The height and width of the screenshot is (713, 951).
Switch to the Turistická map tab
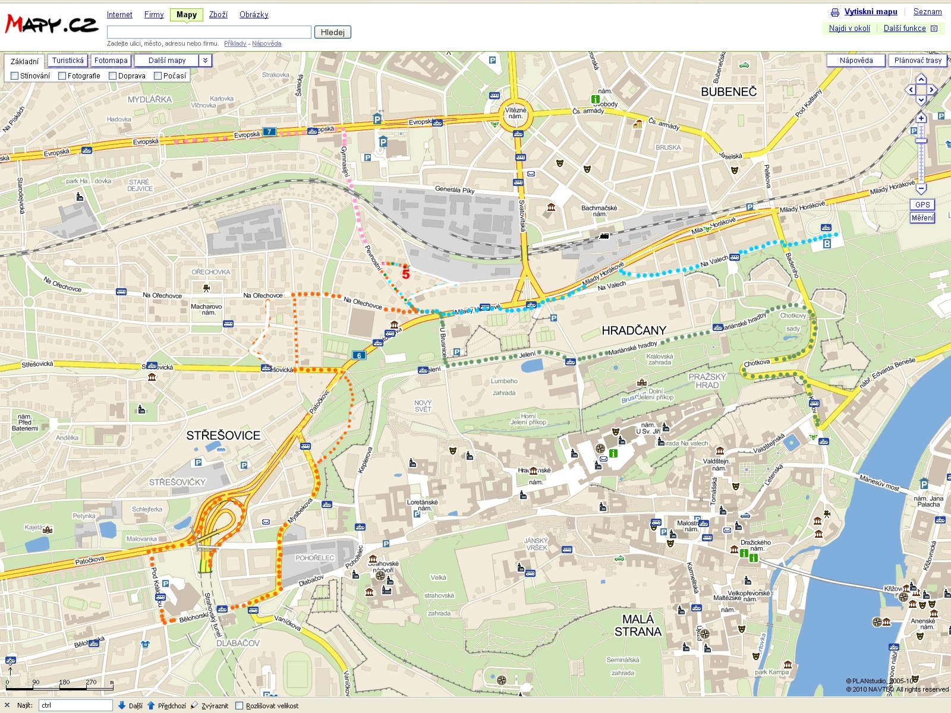68,60
